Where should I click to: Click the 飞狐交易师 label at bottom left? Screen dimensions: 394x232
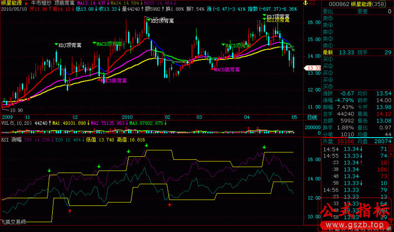(13, 222)
